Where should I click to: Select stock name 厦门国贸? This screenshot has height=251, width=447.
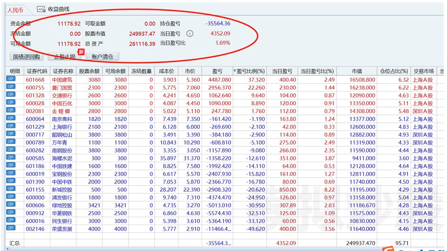pos(62,88)
